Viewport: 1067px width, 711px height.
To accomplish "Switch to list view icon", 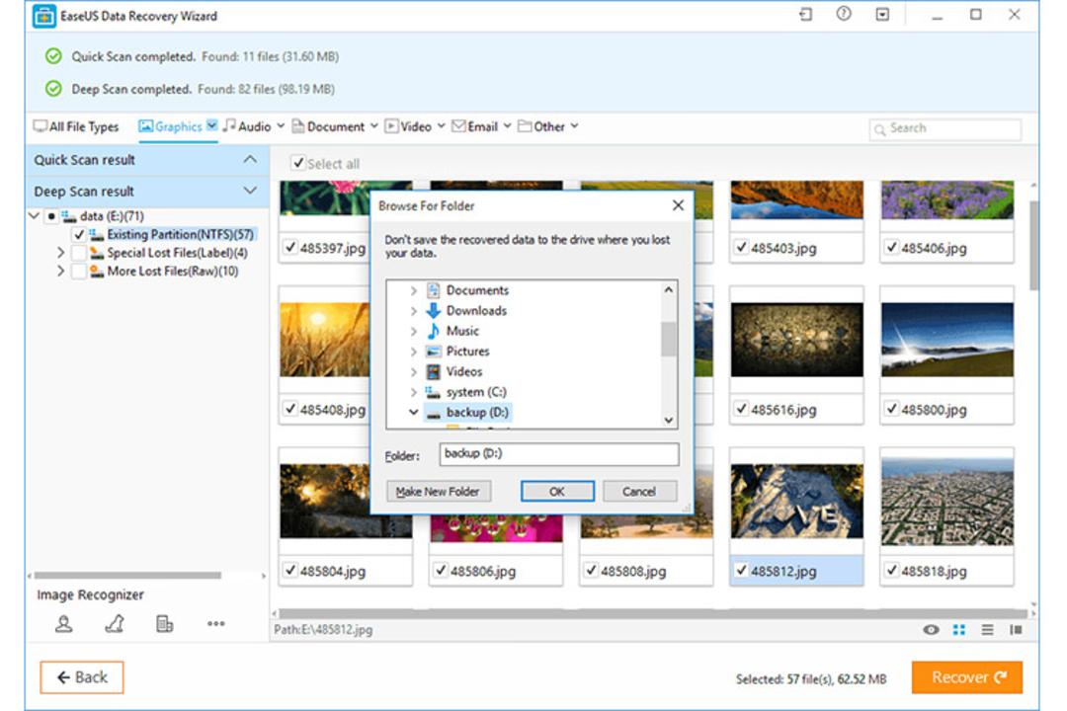I will (x=987, y=630).
